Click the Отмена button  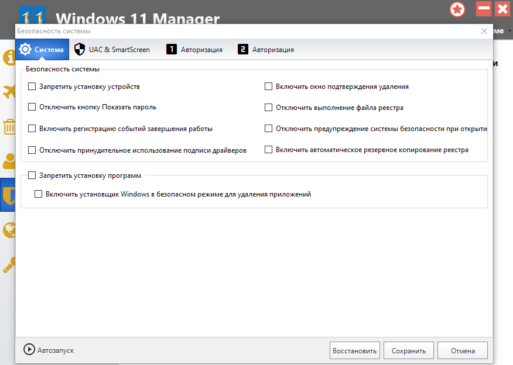click(x=463, y=350)
